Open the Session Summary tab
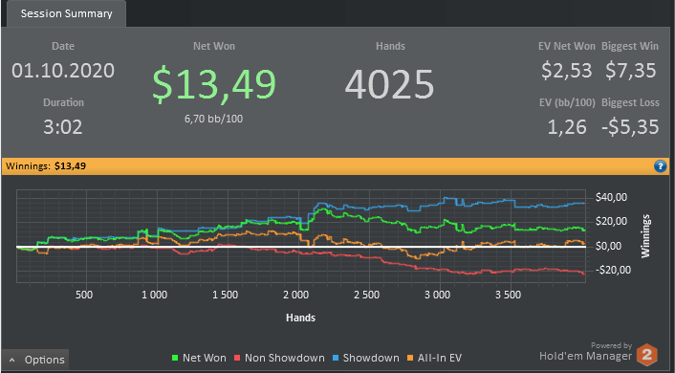675x373 pixels. click(66, 13)
